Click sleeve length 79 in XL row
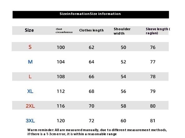Viewport: 185px width, 138px height. point(153,91)
